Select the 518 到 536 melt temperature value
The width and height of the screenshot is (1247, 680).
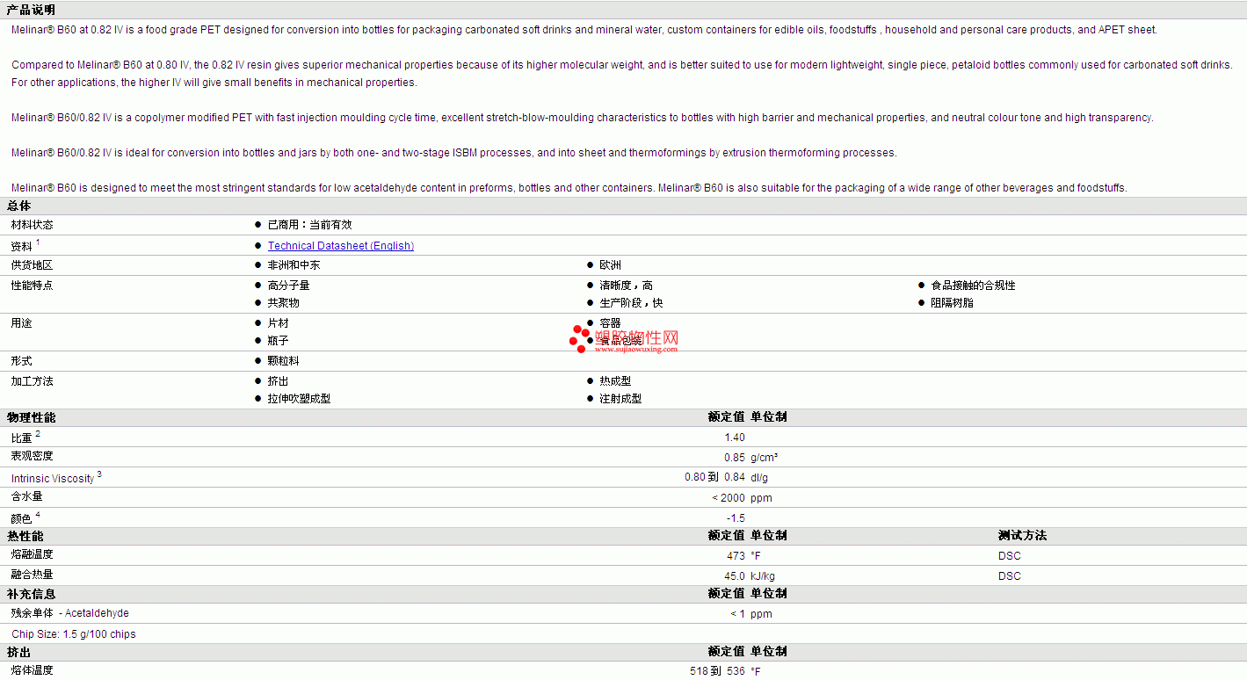point(718,671)
